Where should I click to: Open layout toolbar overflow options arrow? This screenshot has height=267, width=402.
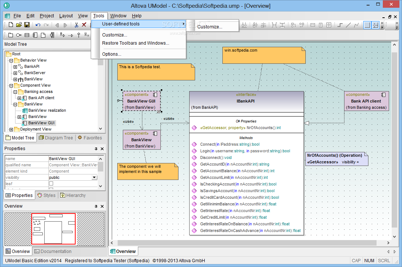point(382,25)
